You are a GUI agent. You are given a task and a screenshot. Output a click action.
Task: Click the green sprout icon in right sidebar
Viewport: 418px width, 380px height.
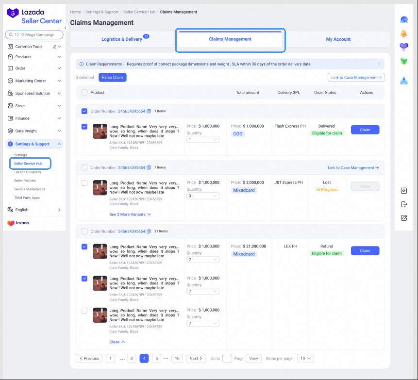pyautogui.click(x=403, y=61)
